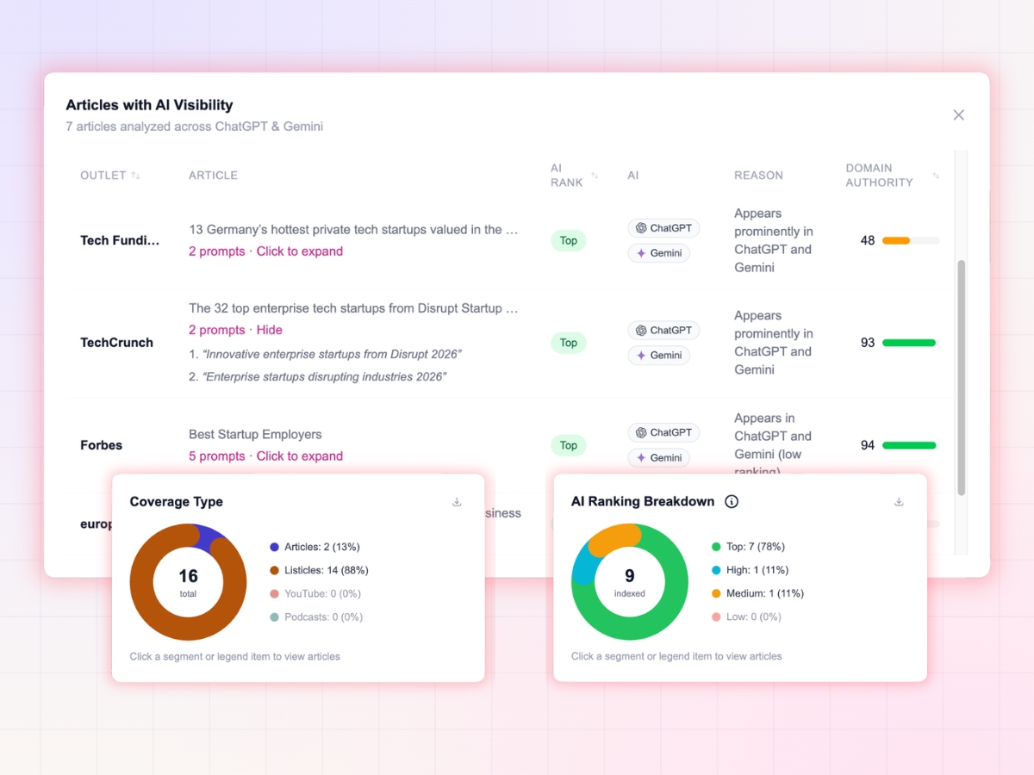Download the AI Ranking Breakdown chart
Image resolution: width=1034 pixels, height=775 pixels.
click(x=899, y=502)
